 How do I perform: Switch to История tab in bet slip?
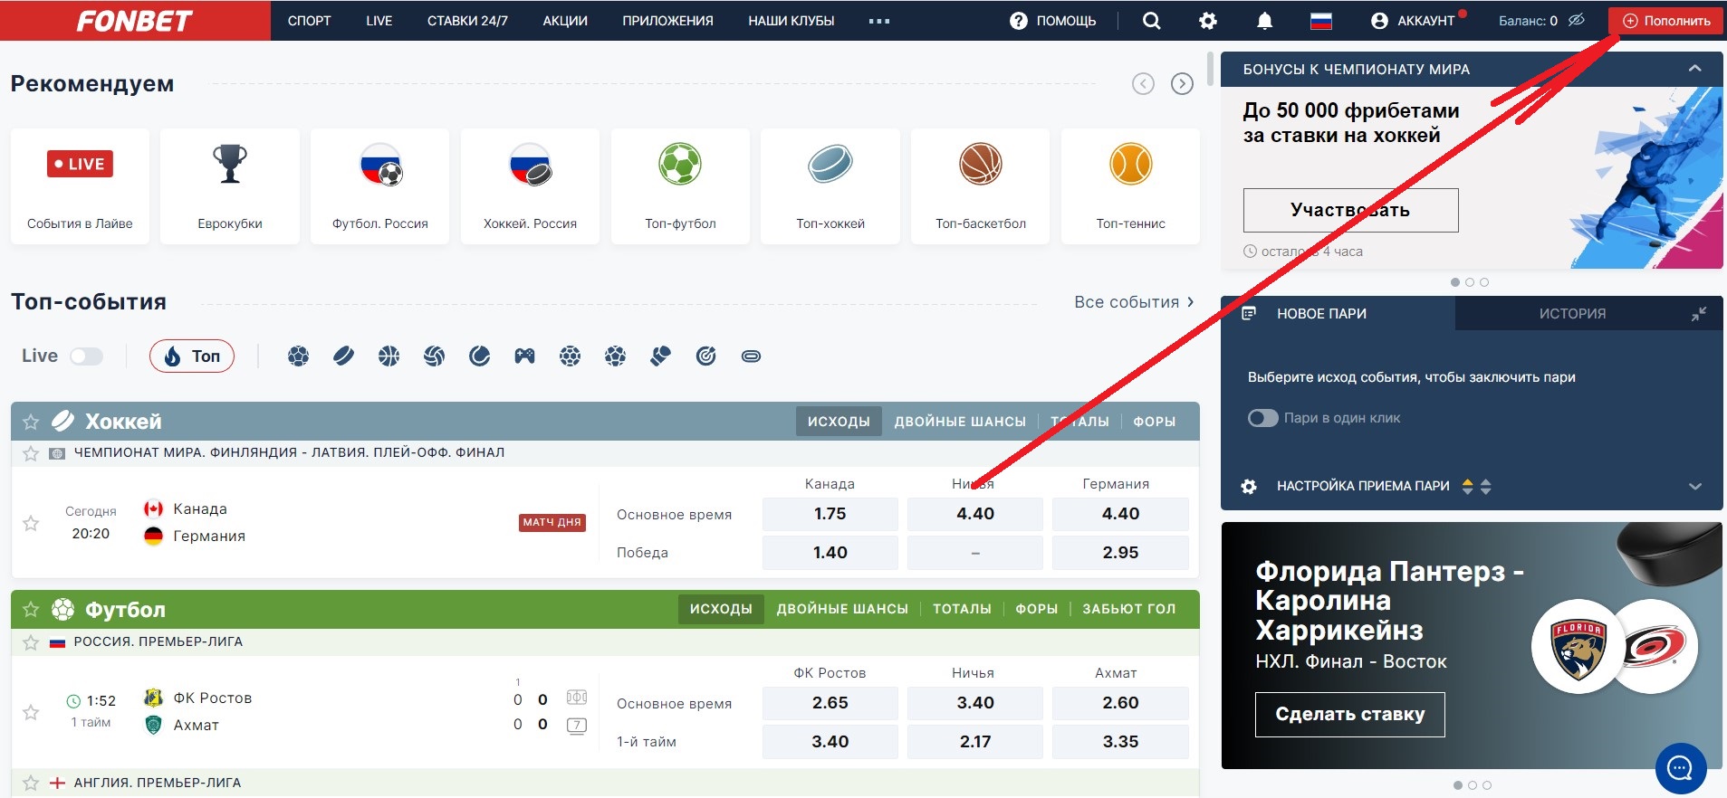1572,314
